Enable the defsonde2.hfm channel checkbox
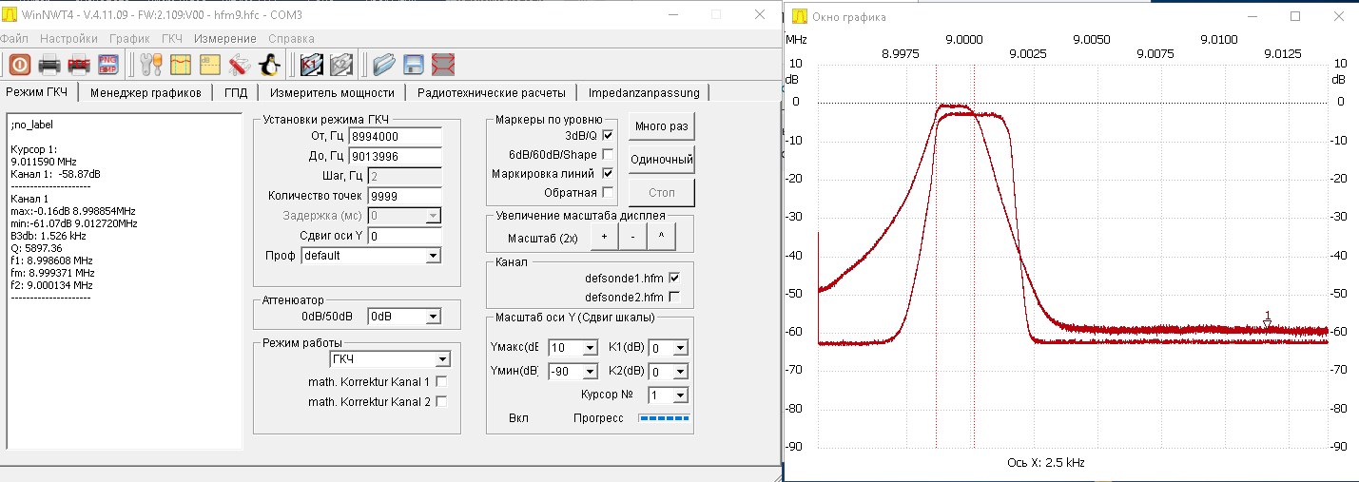 pyautogui.click(x=675, y=297)
